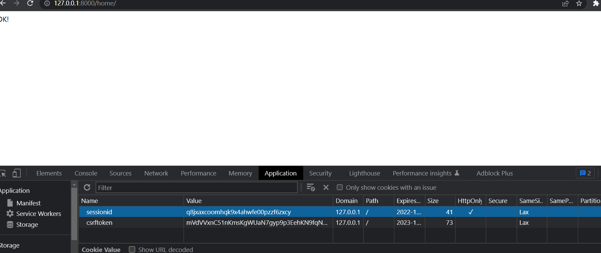
Task: Click the csrftoken expiry cell 2023-1...
Action: [409, 222]
